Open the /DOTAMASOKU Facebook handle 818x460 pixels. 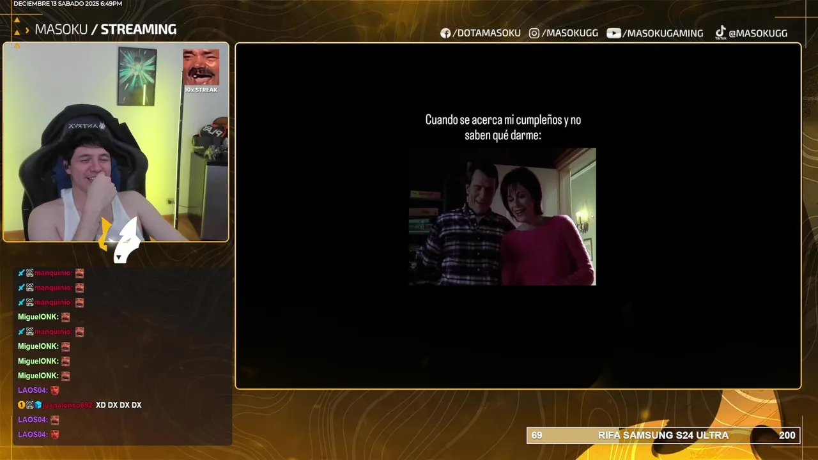pos(486,33)
